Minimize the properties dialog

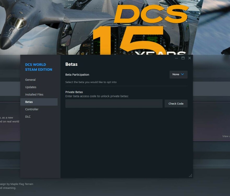pyautogui.click(x=176, y=58)
